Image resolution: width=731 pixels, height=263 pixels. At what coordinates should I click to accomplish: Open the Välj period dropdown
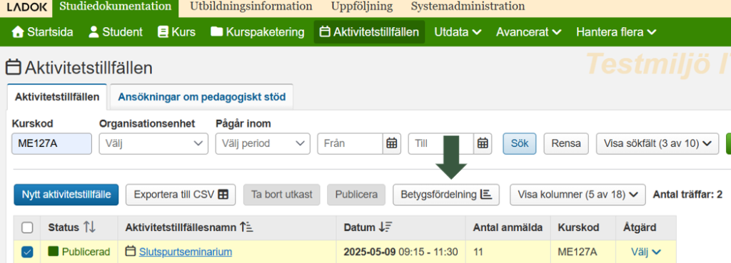point(263,143)
